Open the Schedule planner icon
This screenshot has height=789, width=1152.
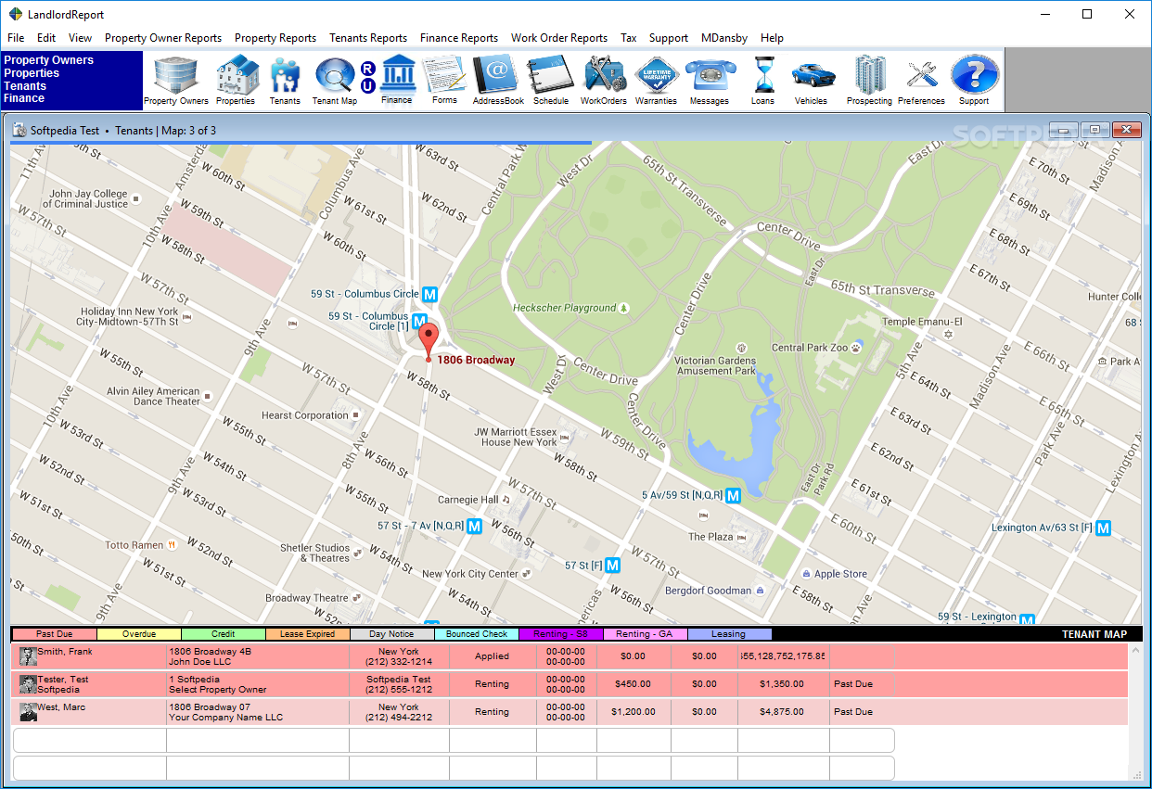pyautogui.click(x=551, y=81)
